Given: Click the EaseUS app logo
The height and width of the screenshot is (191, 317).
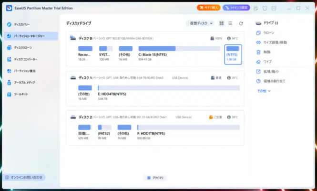Looking at the screenshot, I should tap(9, 8).
